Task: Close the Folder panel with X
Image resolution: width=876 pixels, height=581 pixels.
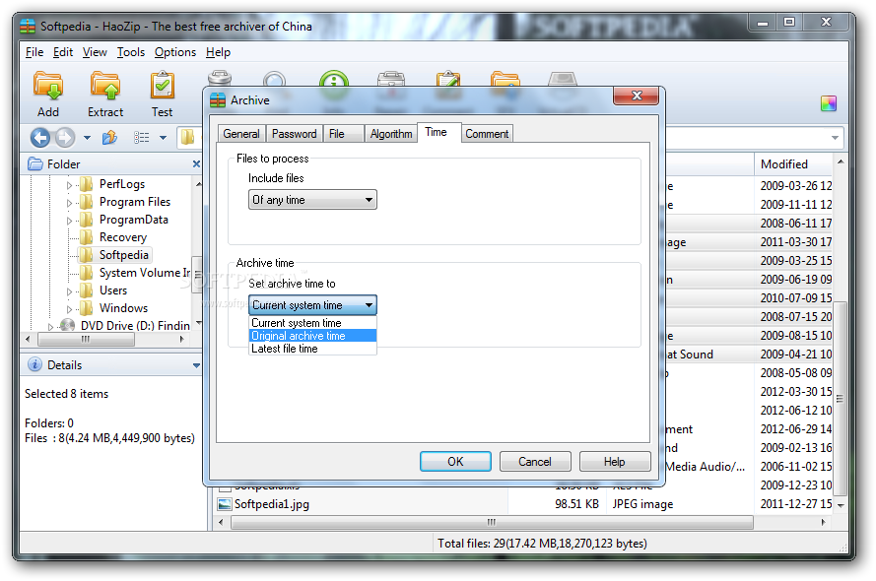Action: point(196,164)
